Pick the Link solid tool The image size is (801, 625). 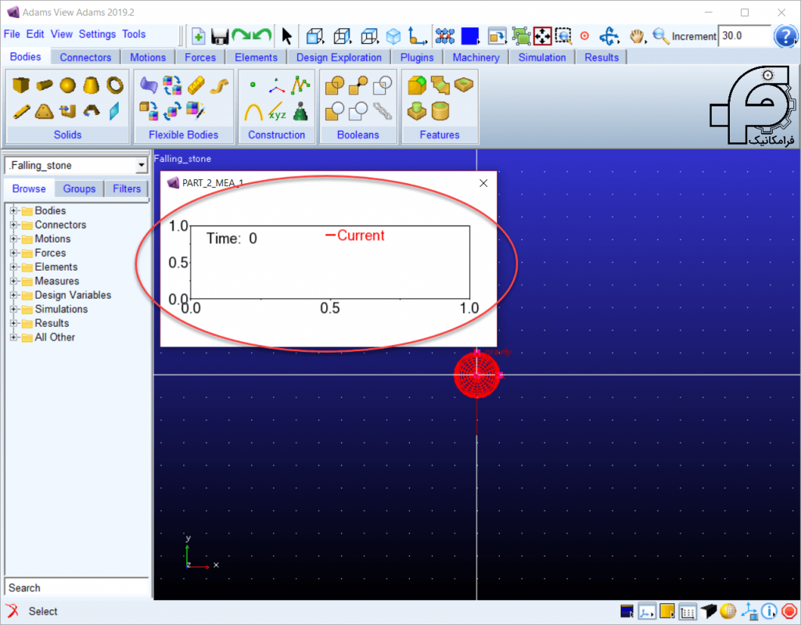pyautogui.click(x=21, y=111)
